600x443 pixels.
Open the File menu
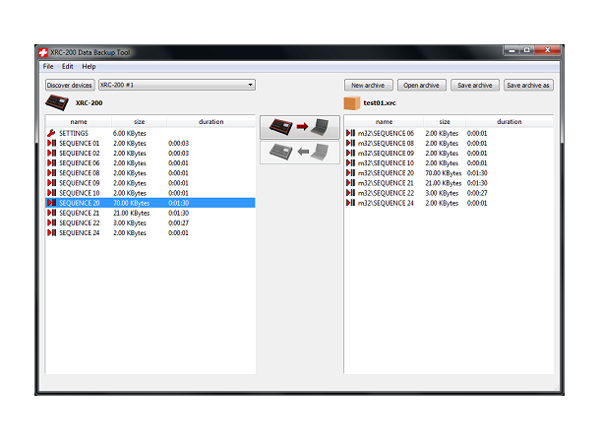tap(48, 66)
